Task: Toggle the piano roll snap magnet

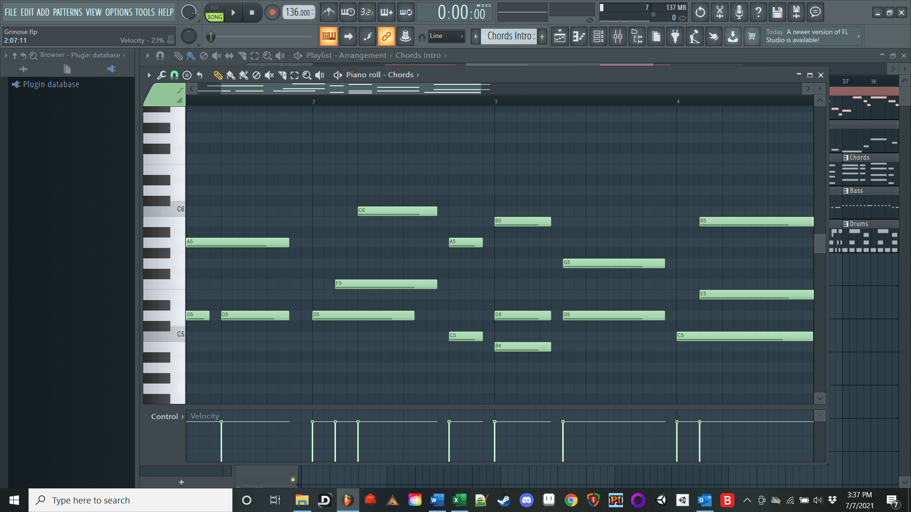Action: pos(174,75)
